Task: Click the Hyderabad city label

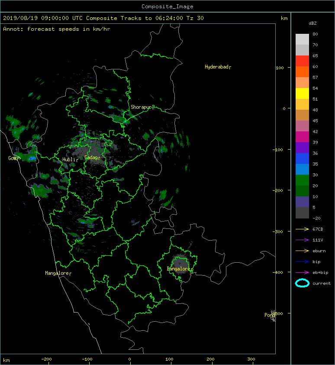Action: (218, 67)
